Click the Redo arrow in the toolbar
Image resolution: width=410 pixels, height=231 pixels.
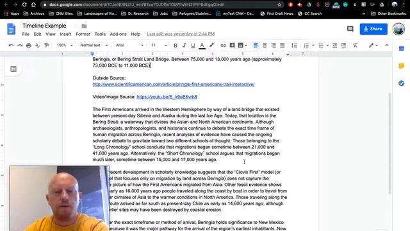coord(20,46)
